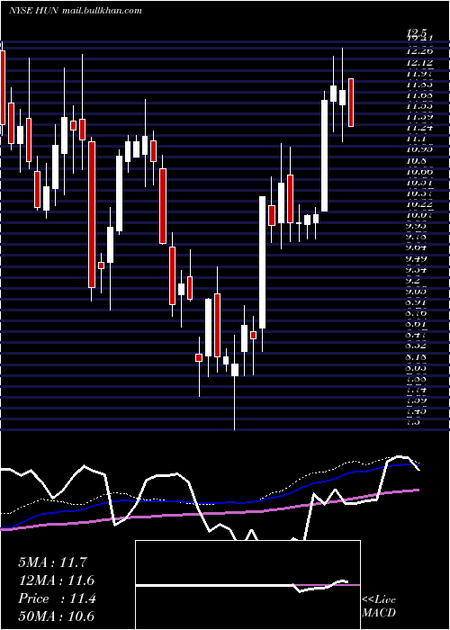
Task: Click the 11.24 price axis label
Action: pyautogui.click(x=419, y=128)
